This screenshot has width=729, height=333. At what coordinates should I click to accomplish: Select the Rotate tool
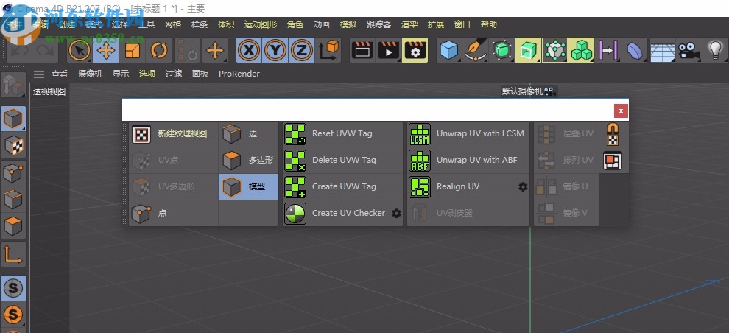[x=159, y=50]
